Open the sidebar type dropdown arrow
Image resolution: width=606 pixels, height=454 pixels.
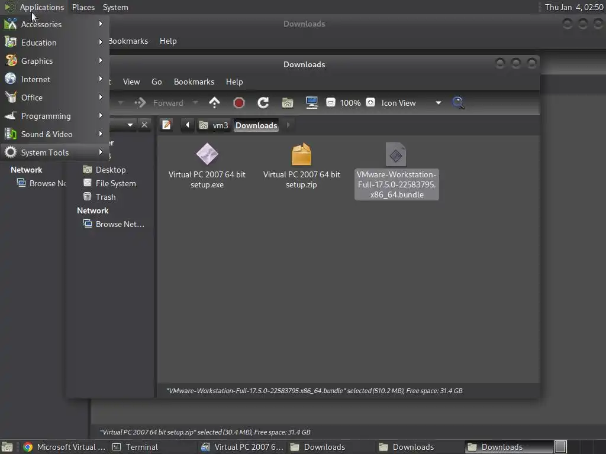pyautogui.click(x=130, y=125)
